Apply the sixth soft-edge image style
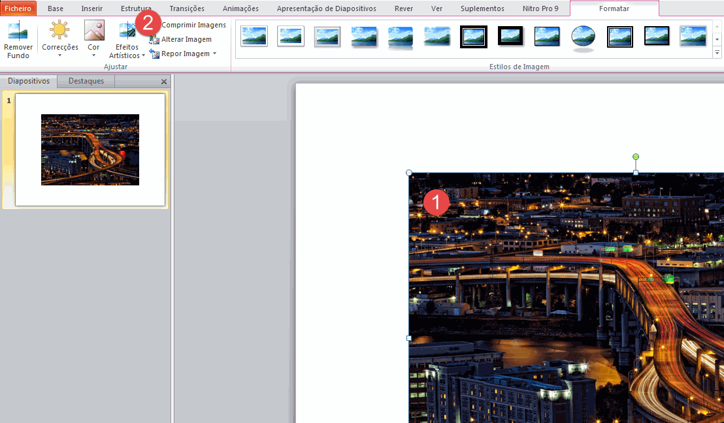Image resolution: width=724 pixels, height=423 pixels. pyautogui.click(x=437, y=37)
